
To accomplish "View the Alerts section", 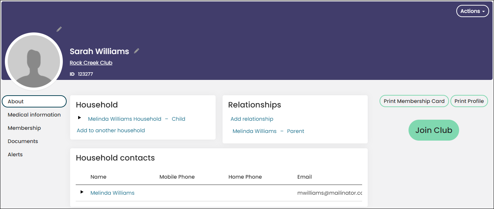I will [x=15, y=155].
